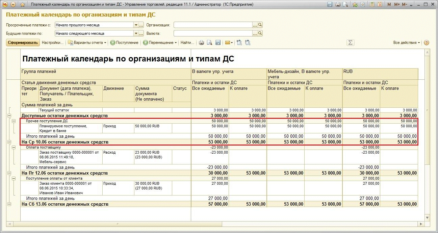Collapse the 'Прочее поступление ДС' group
This screenshot has height=233, width=438.
click(x=14, y=121)
